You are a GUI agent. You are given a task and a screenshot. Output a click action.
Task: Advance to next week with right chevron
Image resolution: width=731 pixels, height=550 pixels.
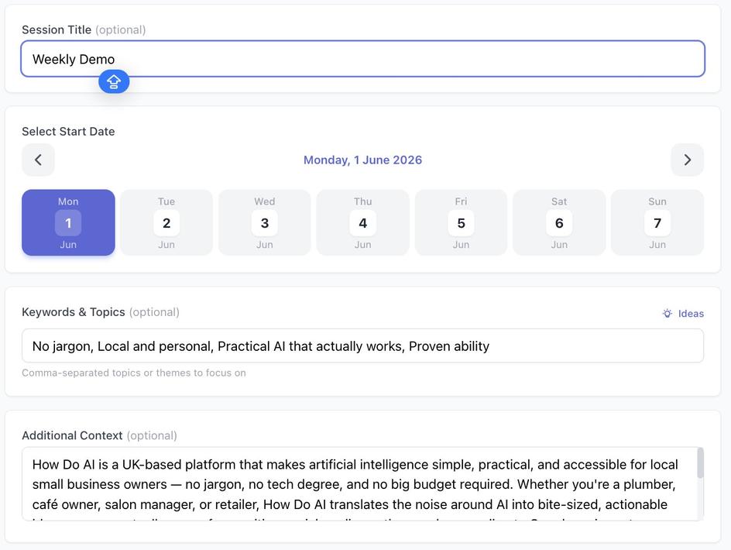[x=687, y=160]
